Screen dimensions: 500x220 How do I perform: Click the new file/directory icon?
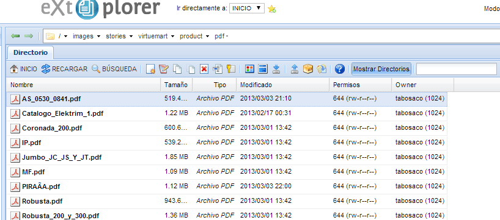tap(150, 69)
